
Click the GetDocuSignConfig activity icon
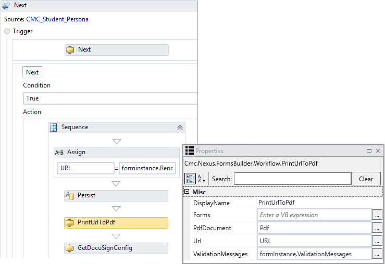[70, 248]
